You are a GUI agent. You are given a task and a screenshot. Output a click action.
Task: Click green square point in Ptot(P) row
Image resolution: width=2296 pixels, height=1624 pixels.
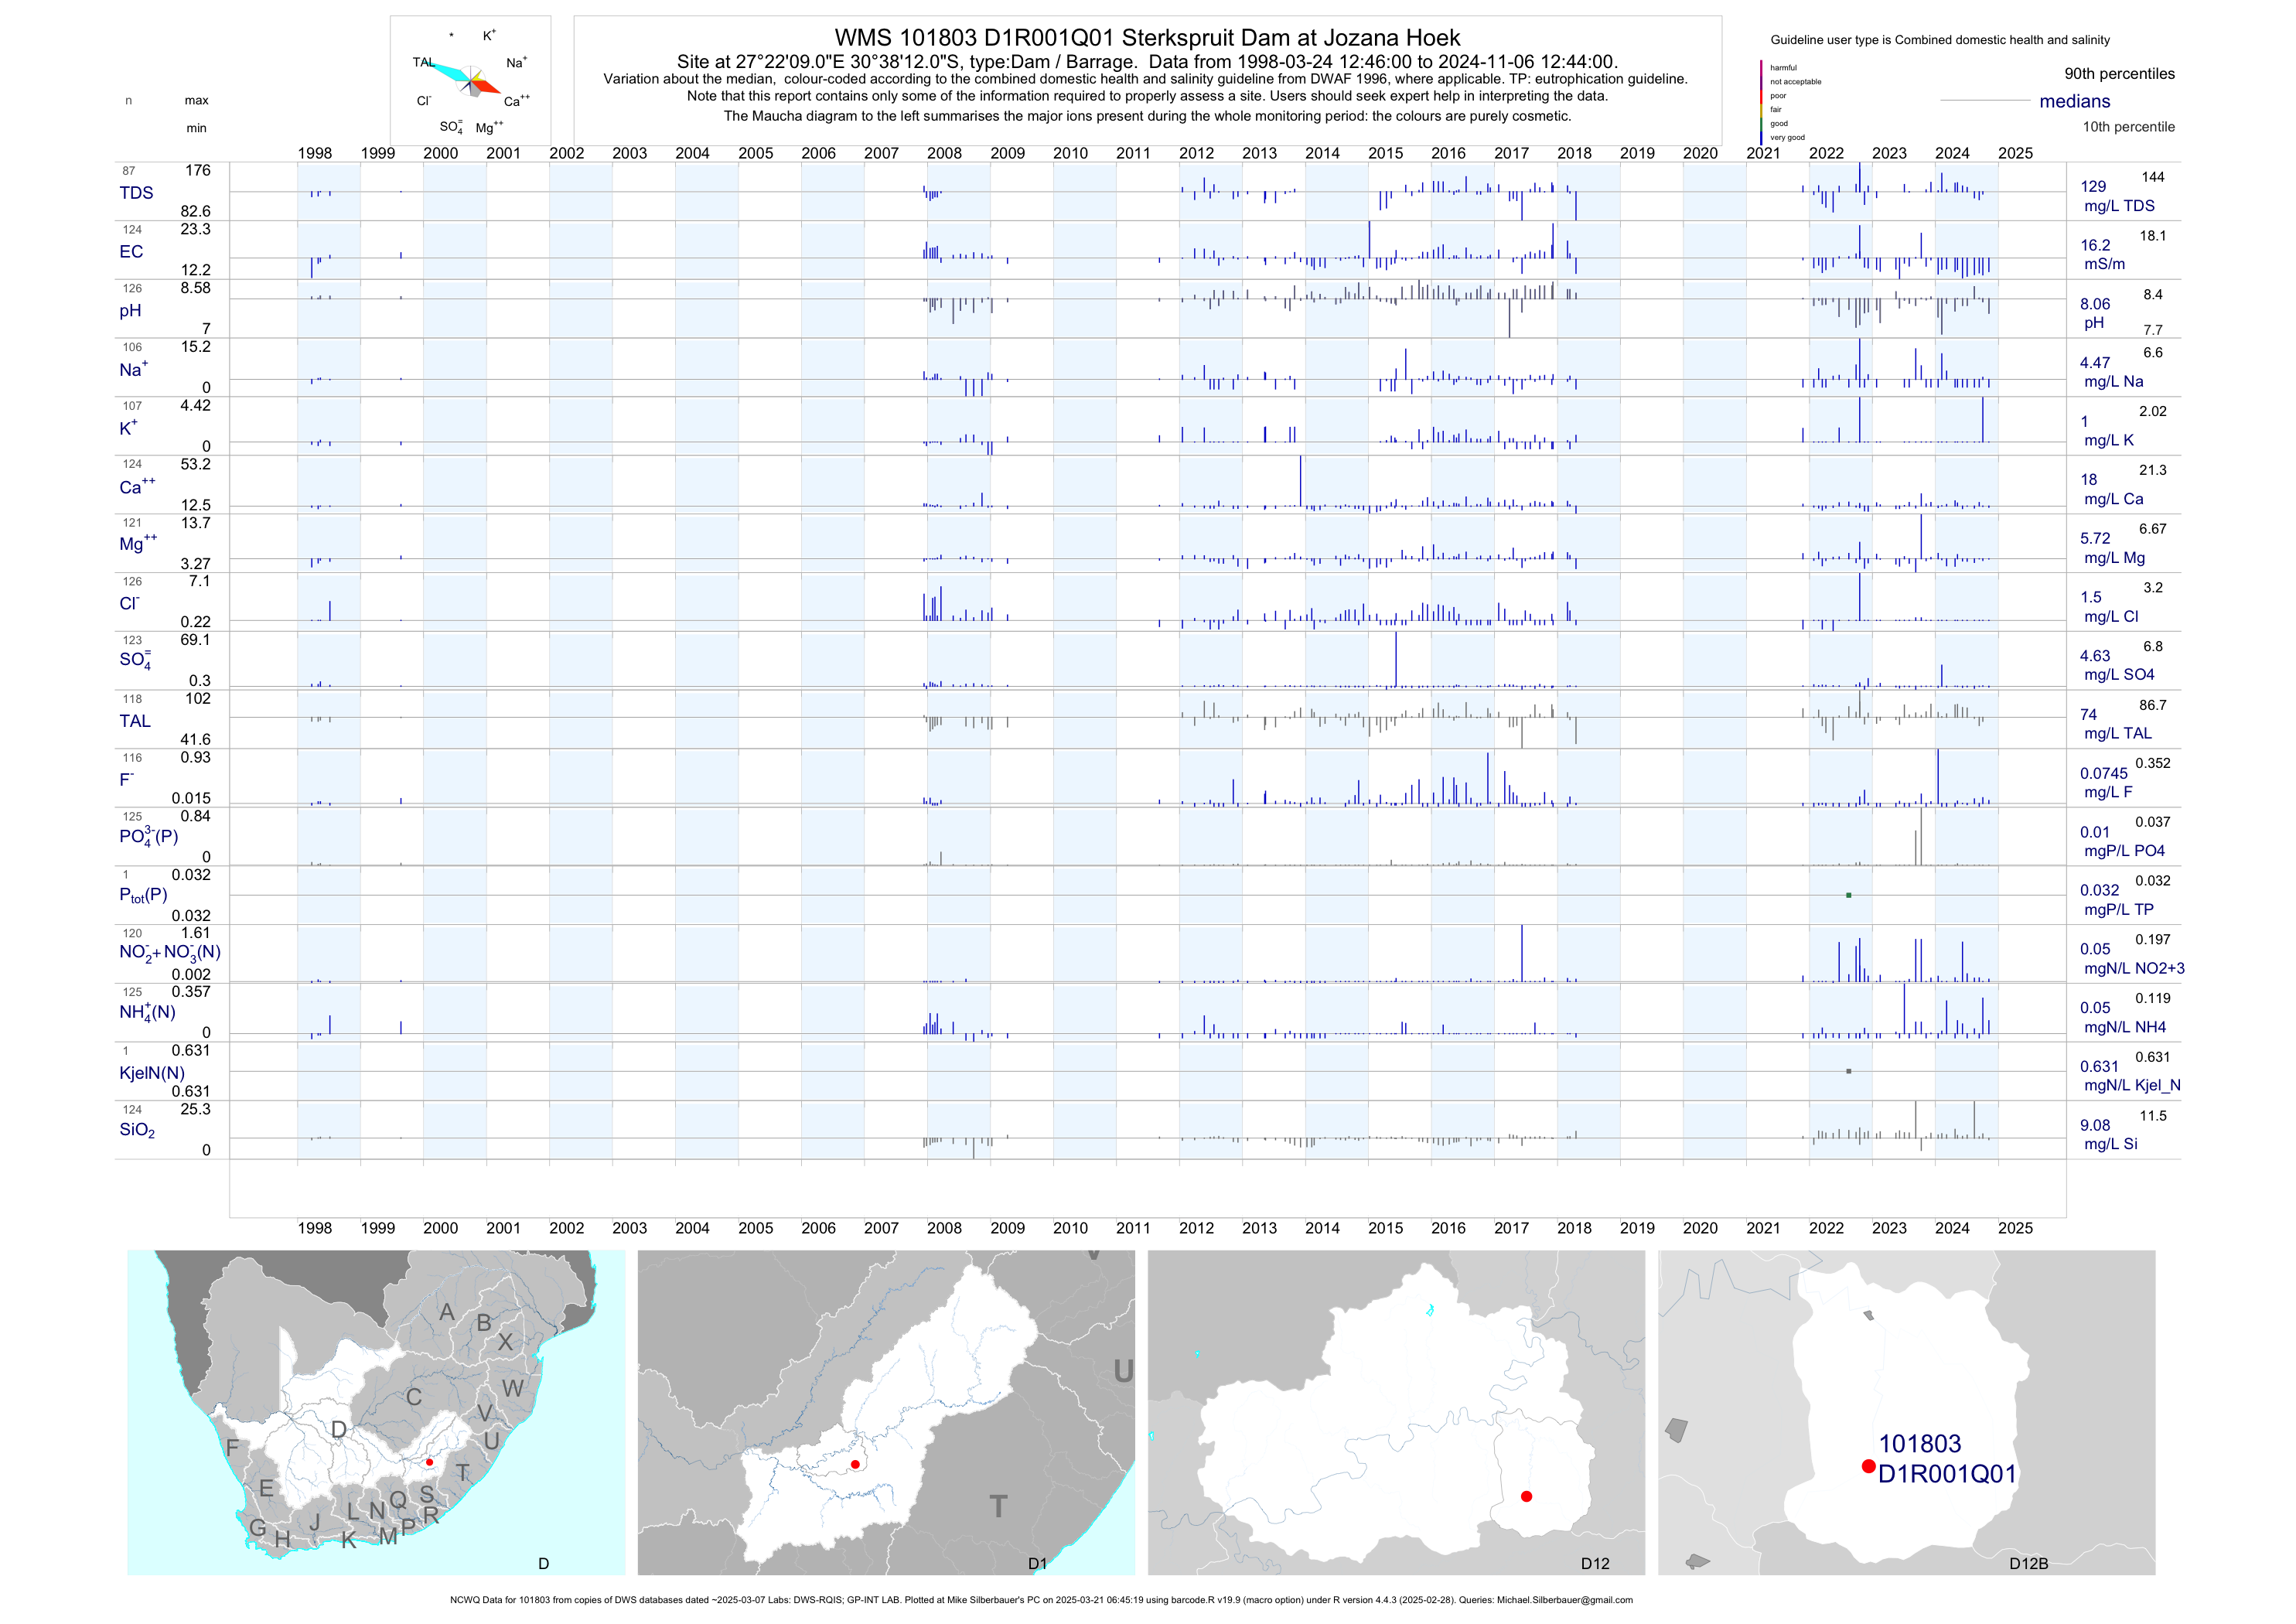1848,895
